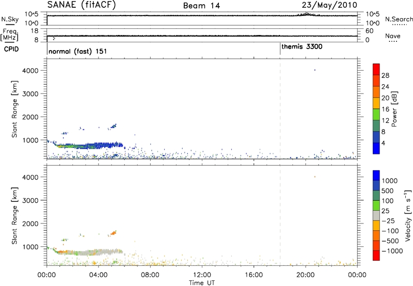Click the 'normal (fast) 151' text
The width and height of the screenshot is (413, 286).
point(78,51)
